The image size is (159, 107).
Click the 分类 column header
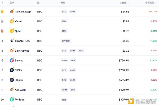point(63,3)
